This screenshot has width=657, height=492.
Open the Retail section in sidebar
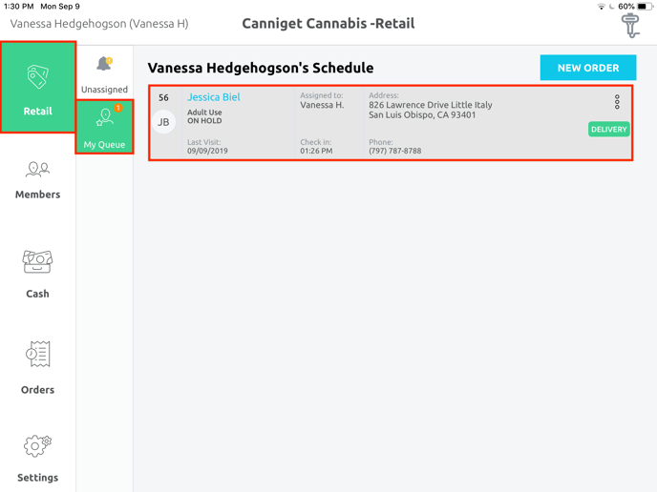38,87
